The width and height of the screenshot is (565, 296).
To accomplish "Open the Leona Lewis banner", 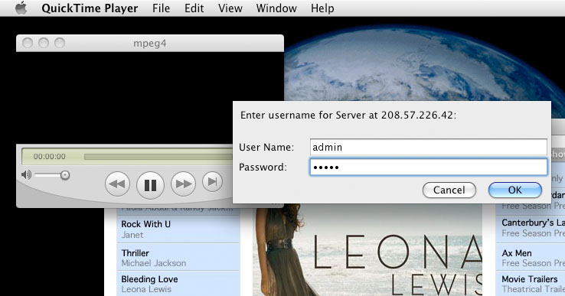I will click(367, 250).
